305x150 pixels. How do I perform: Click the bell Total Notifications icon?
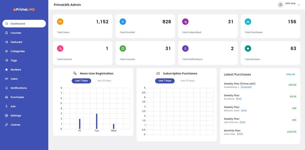[185, 48]
